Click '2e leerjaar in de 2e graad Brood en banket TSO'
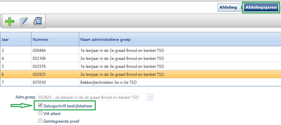This screenshot has width=281, height=125. [122, 59]
